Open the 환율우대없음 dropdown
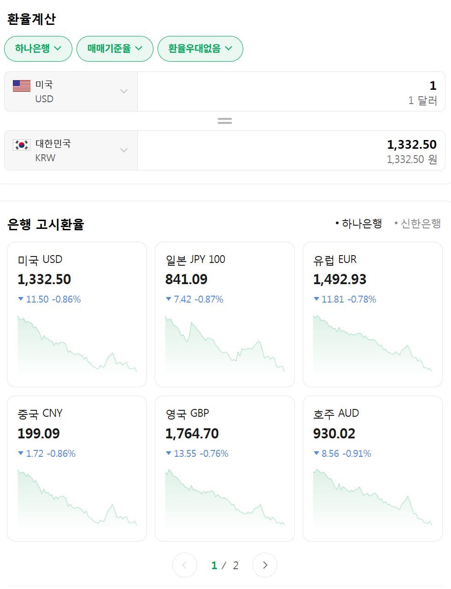 (200, 48)
